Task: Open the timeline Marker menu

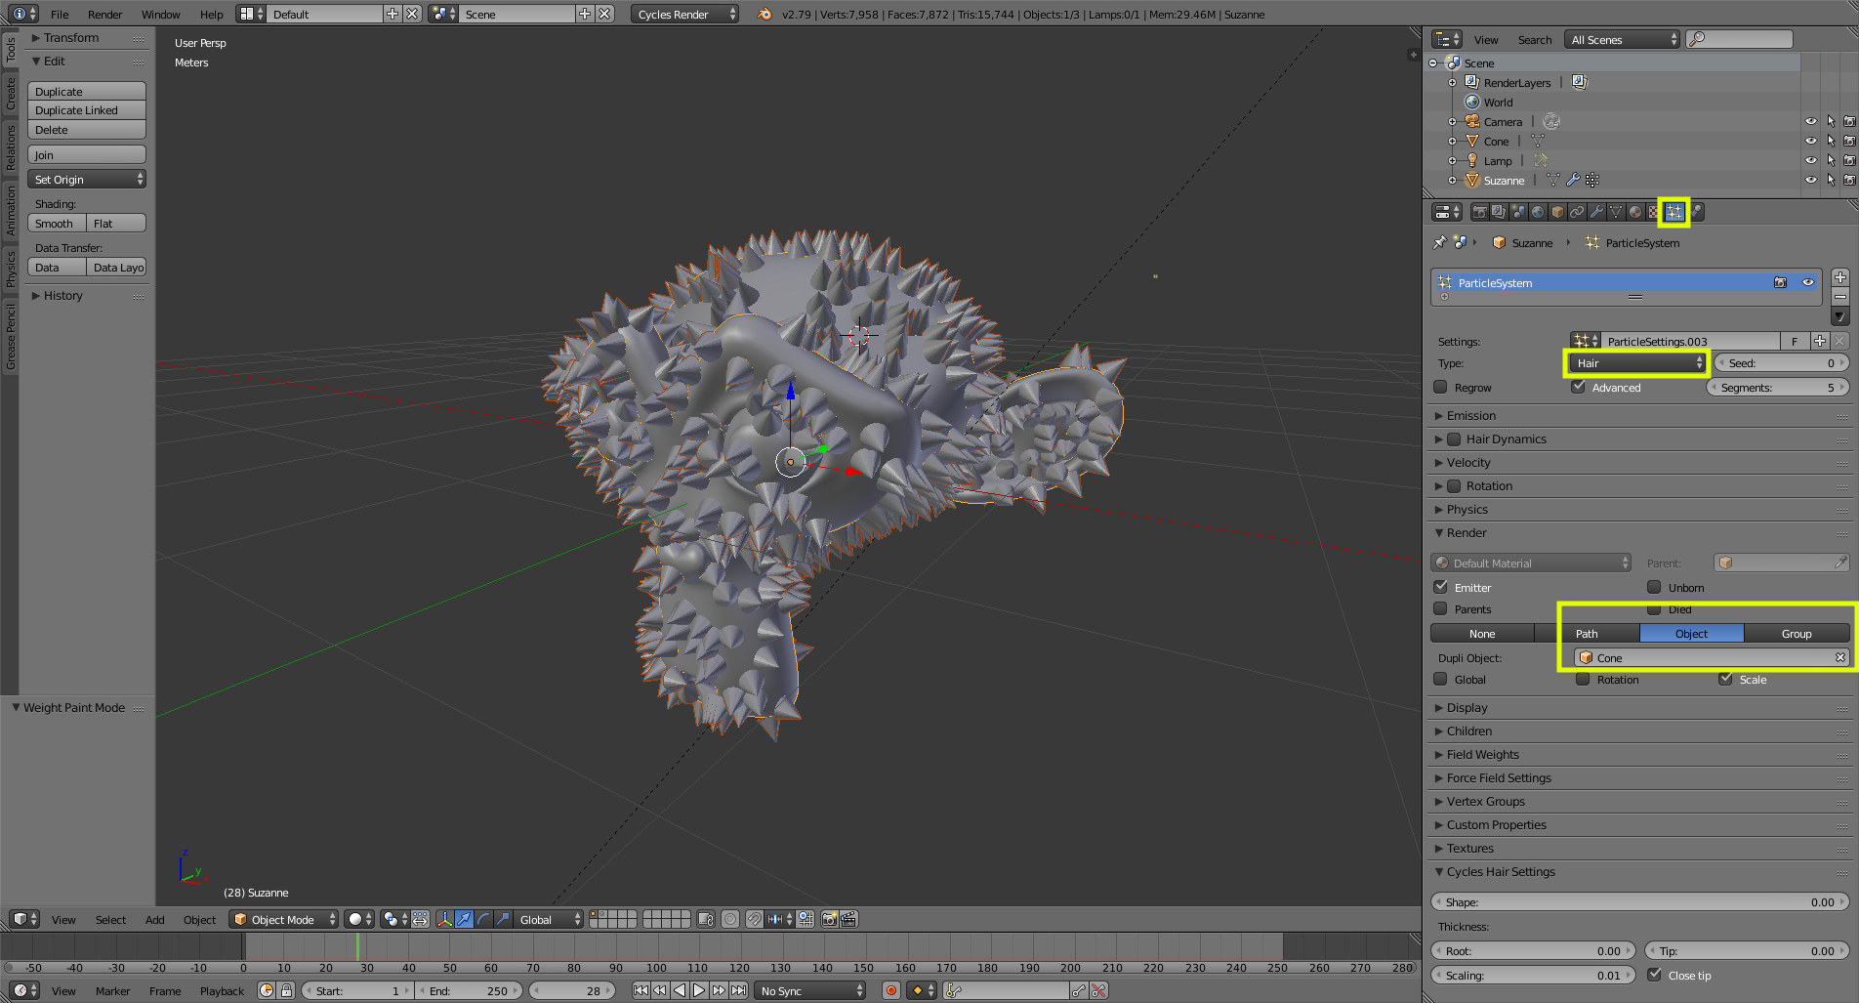Action: coord(112,990)
